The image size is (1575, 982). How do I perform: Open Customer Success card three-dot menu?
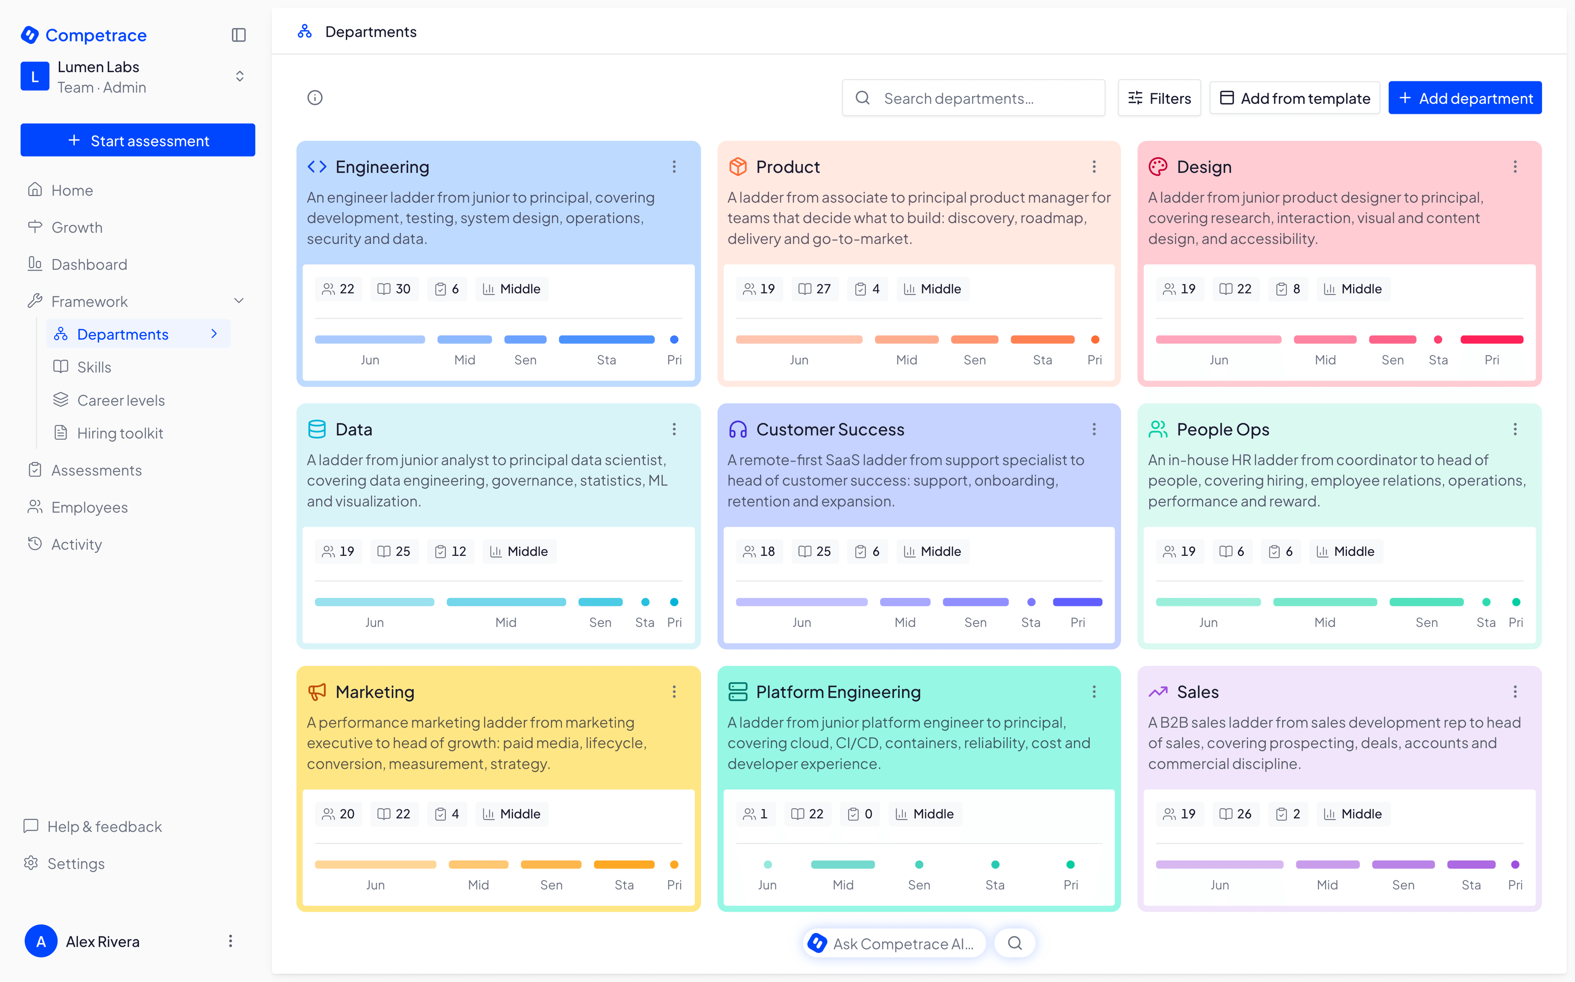[1094, 429]
